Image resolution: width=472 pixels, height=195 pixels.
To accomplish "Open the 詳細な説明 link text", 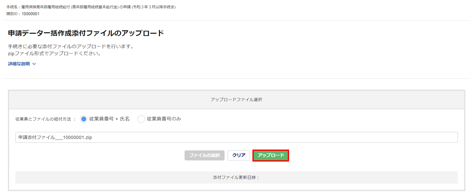I will 19,64.
